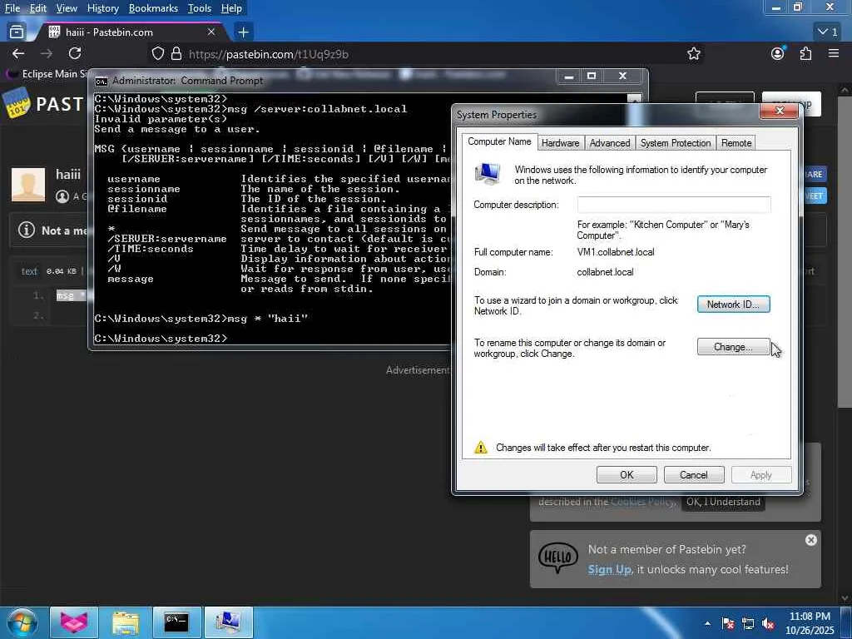Switch to the System Protection tab
Image resolution: width=852 pixels, height=639 pixels.
click(676, 143)
